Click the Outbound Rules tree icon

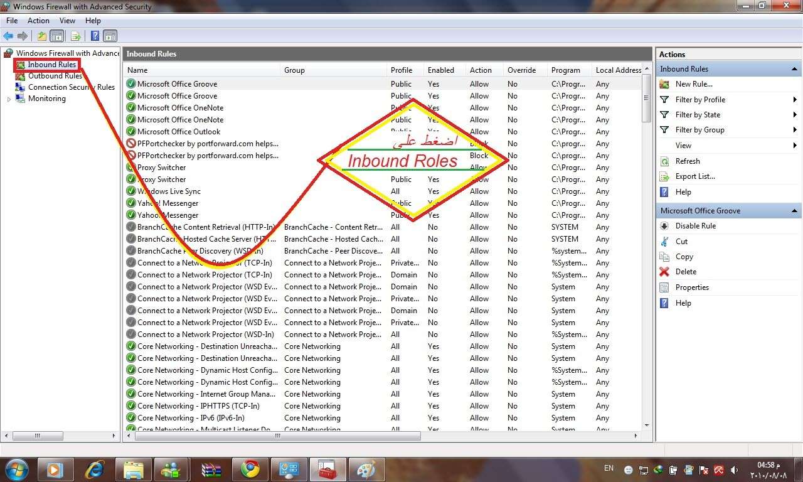(x=21, y=76)
